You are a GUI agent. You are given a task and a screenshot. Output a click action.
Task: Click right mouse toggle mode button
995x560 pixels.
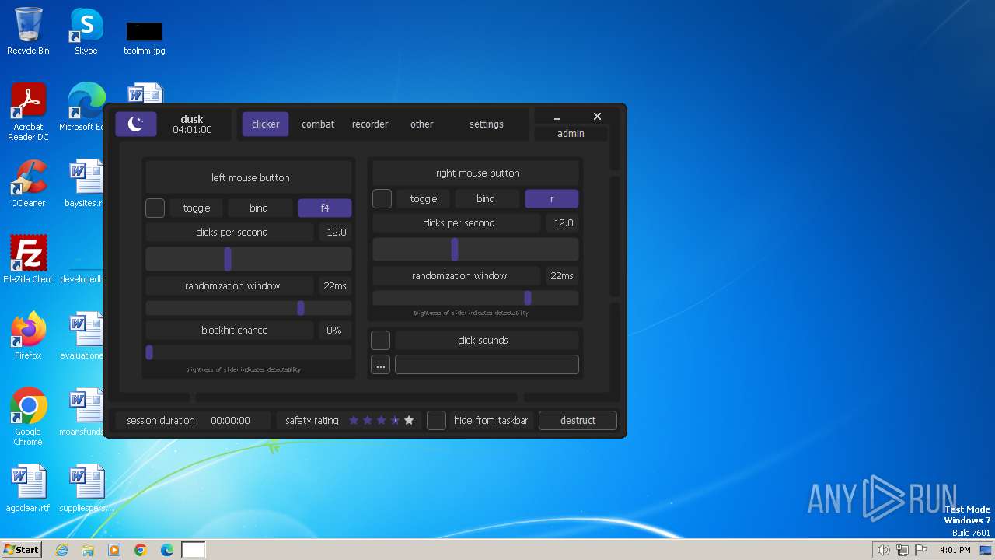click(x=424, y=198)
